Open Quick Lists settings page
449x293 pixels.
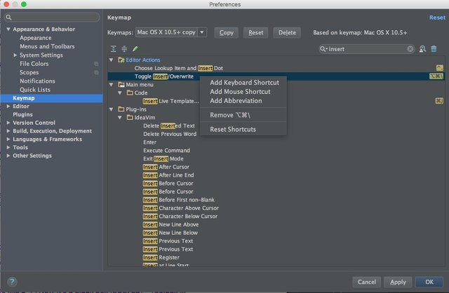click(35, 90)
